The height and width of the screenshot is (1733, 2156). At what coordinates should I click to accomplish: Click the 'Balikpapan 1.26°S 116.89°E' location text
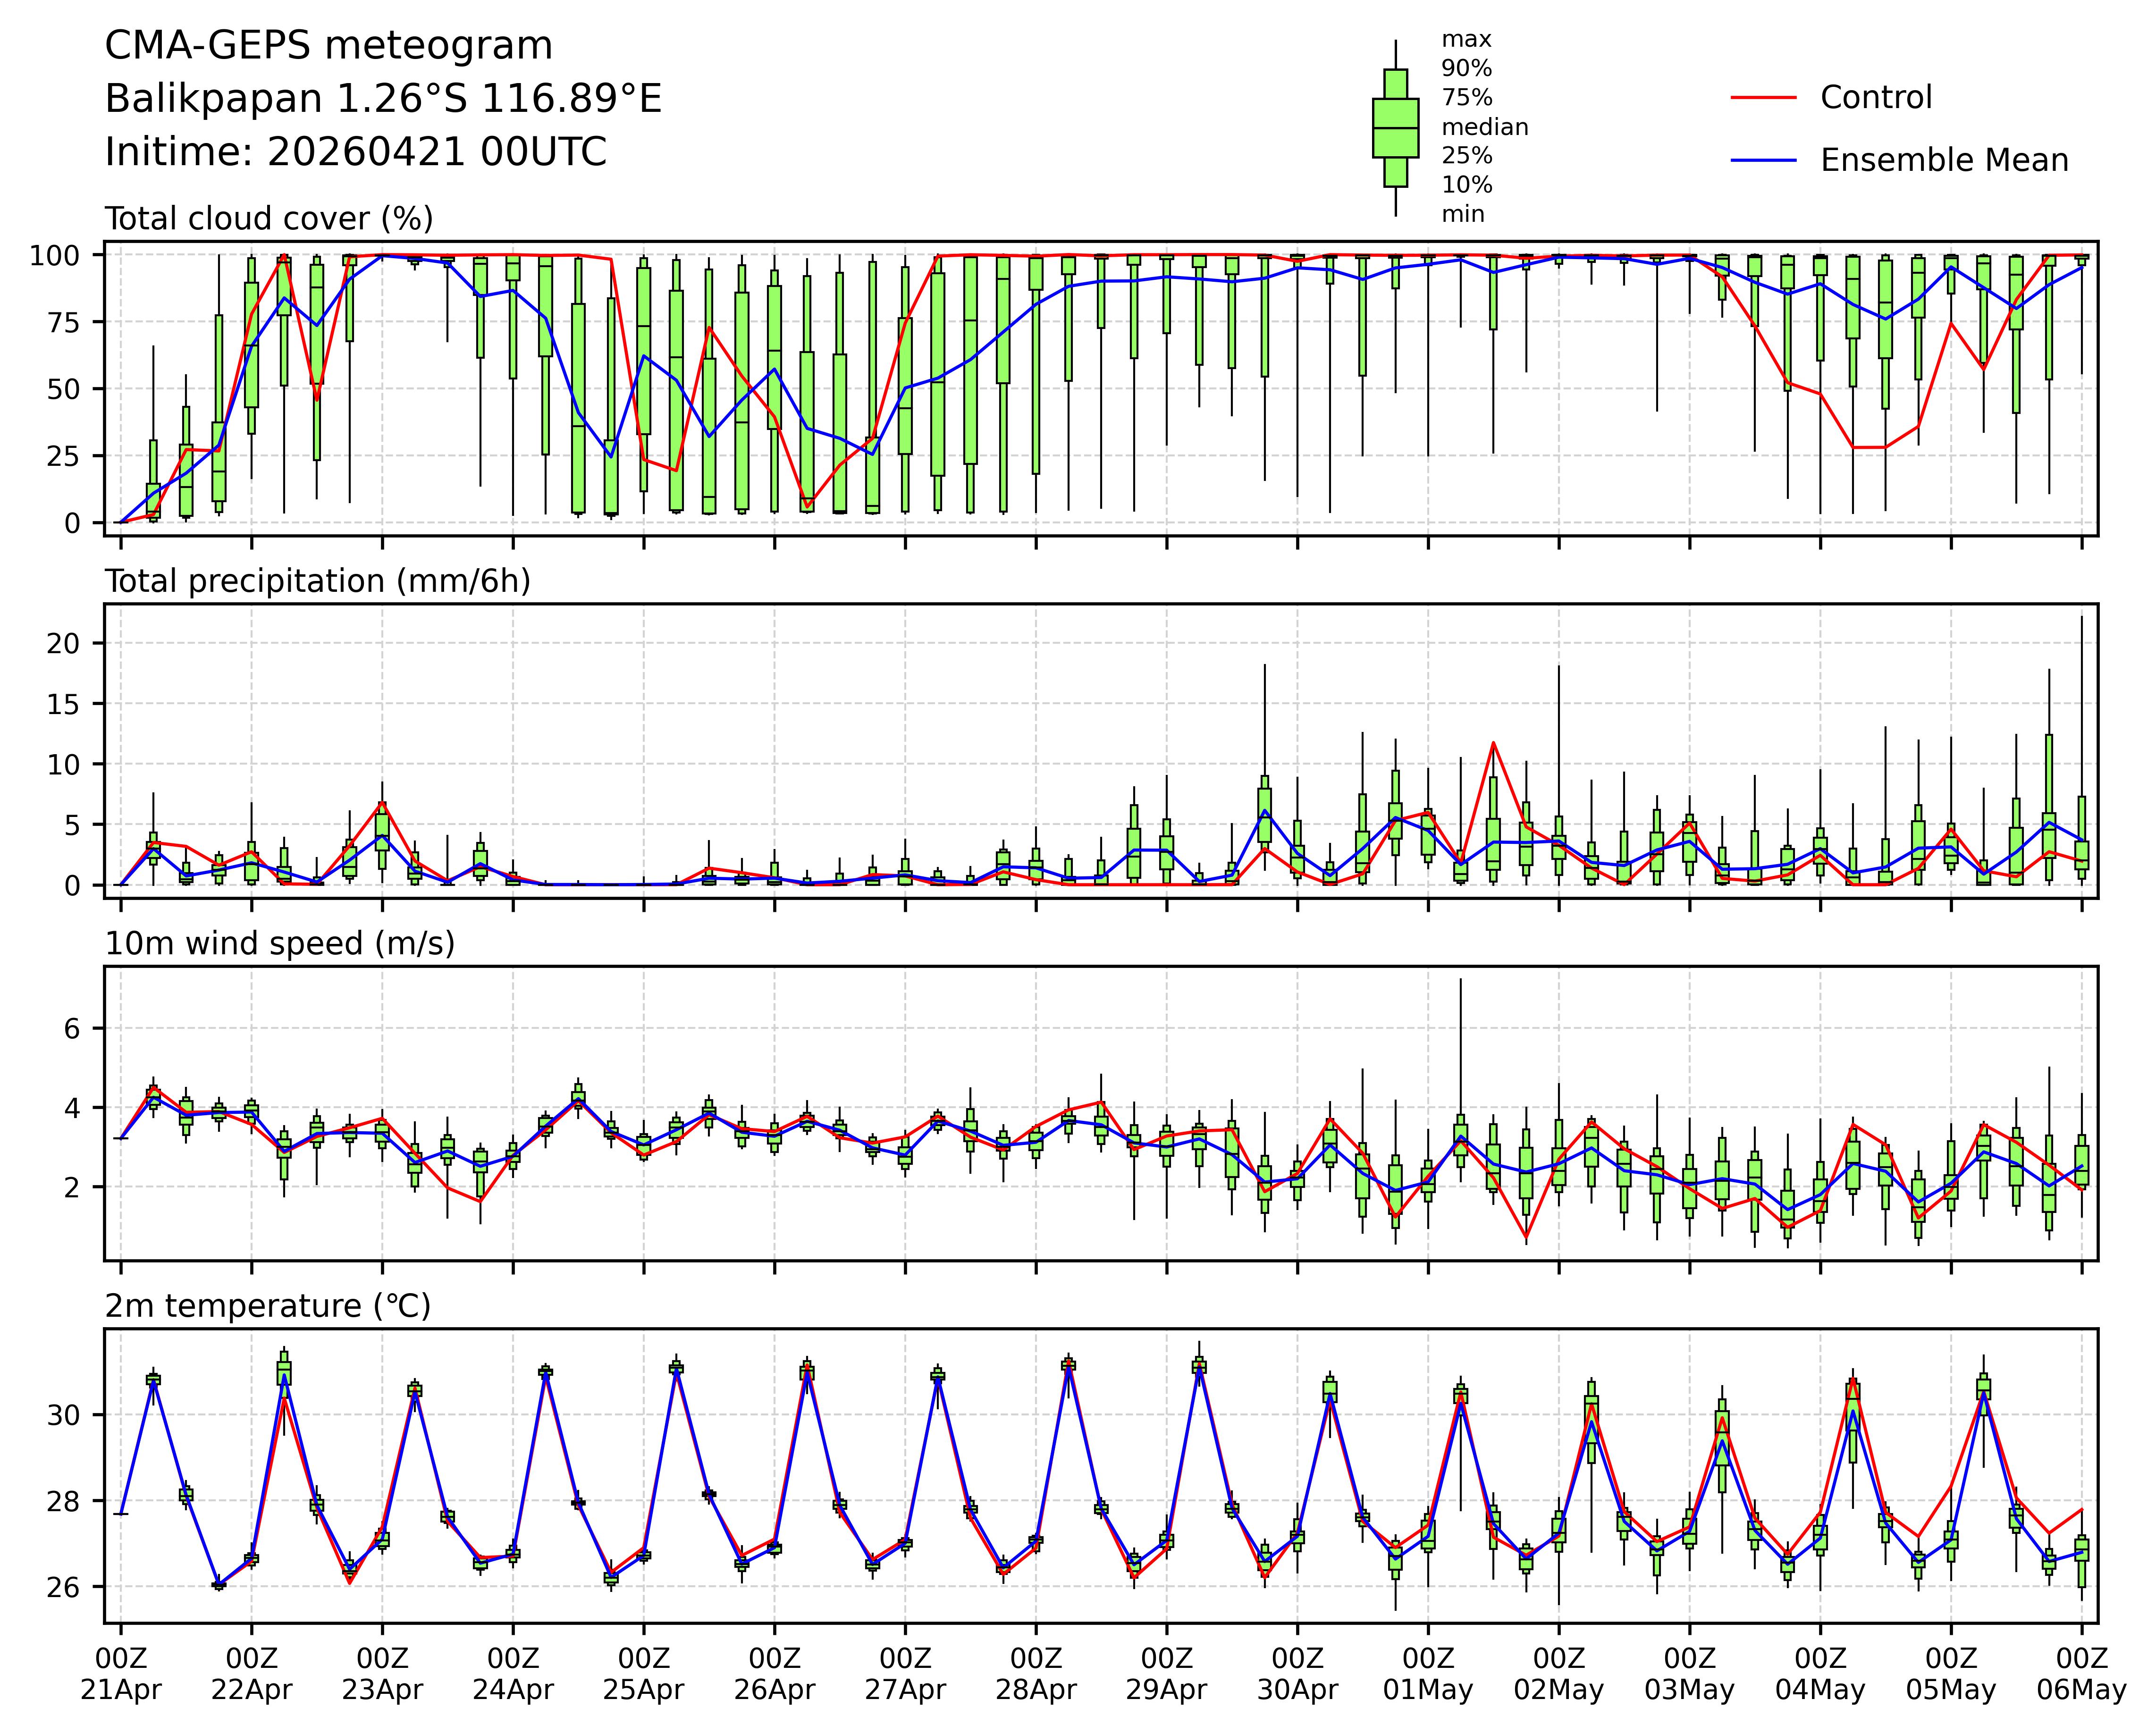pyautogui.click(x=383, y=99)
